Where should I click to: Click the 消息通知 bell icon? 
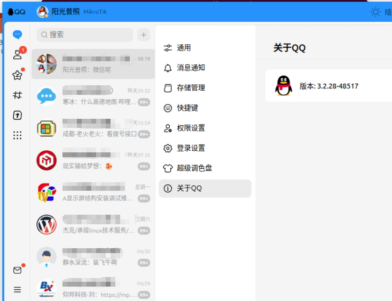click(168, 68)
